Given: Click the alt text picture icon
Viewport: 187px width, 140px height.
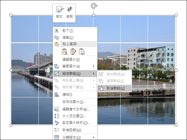Looking at the screenshot, I should point(57,109).
